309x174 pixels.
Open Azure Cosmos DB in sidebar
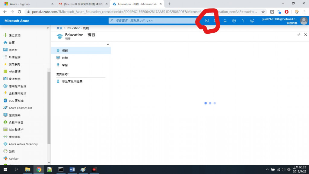point(20,108)
